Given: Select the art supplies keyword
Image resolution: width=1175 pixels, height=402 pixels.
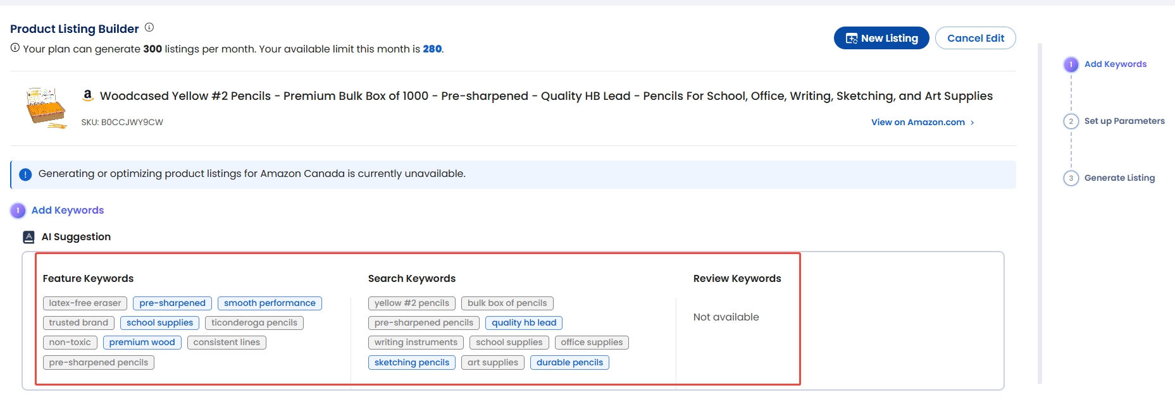Looking at the screenshot, I should [493, 363].
